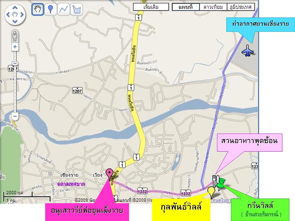Switch to ดาวเทียม satellite view
The image size is (295, 221).
[x=213, y=7]
